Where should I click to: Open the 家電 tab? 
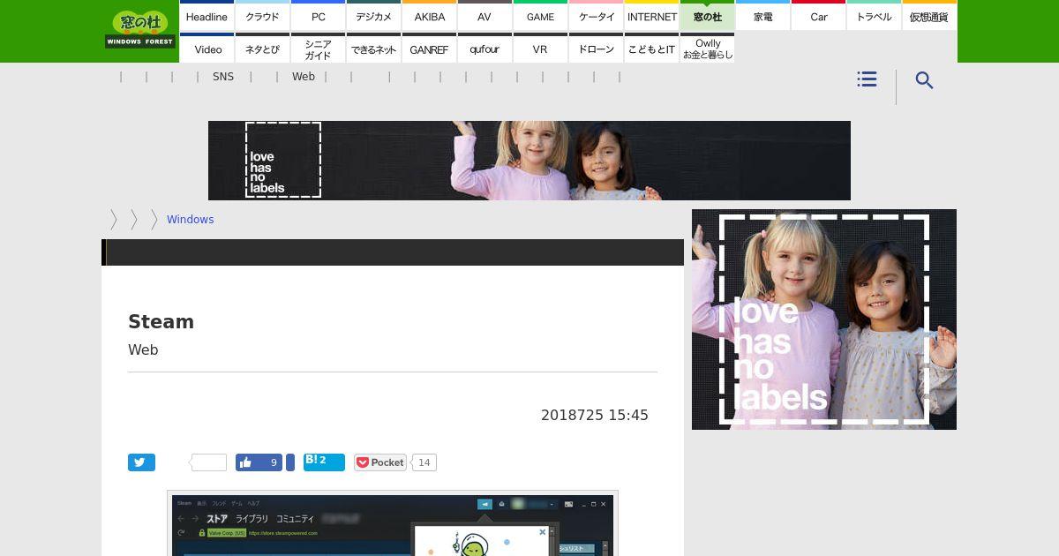(762, 16)
